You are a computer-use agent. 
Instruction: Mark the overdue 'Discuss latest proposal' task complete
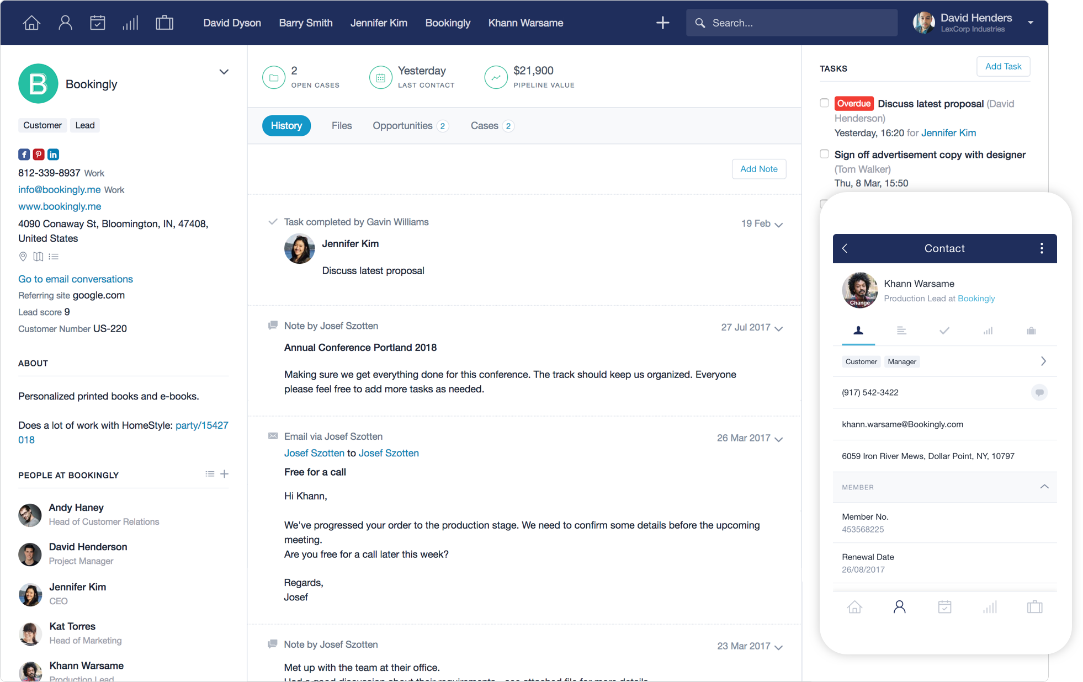coord(824,103)
